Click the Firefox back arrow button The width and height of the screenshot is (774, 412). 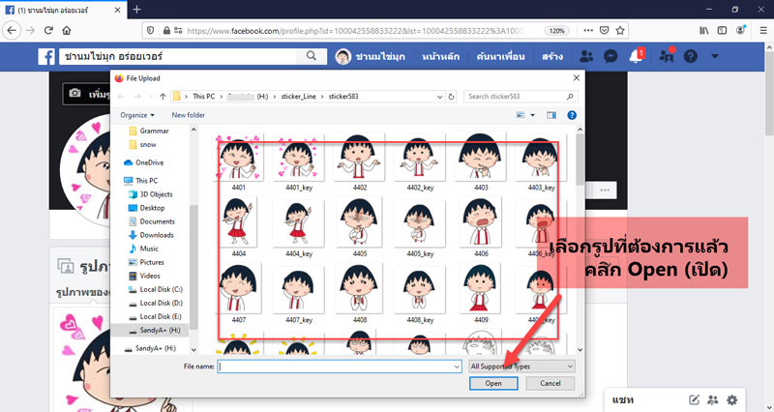coord(12,31)
